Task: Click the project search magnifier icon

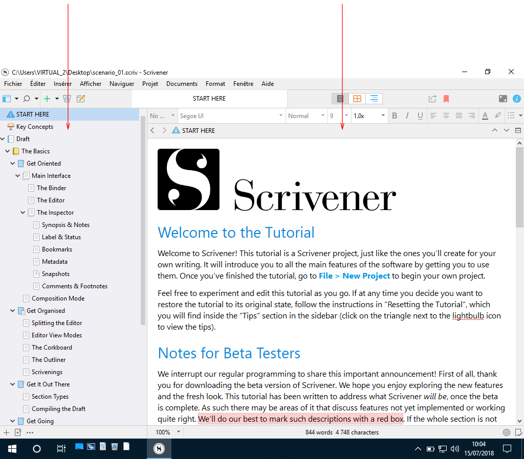Action: click(27, 99)
